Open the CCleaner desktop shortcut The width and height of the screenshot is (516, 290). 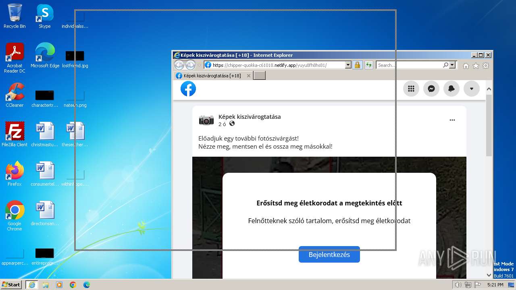[15, 95]
